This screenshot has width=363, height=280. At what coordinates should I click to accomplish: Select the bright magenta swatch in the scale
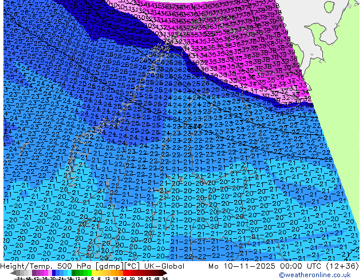[x=46, y=273]
